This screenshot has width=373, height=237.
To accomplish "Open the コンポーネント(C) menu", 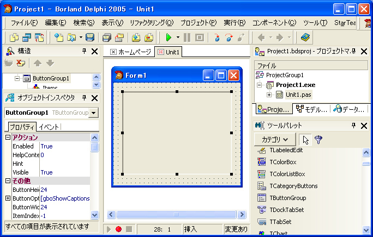I will coord(274,23).
